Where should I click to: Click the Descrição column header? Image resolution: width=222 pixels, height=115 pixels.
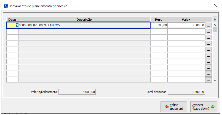tap(84, 20)
